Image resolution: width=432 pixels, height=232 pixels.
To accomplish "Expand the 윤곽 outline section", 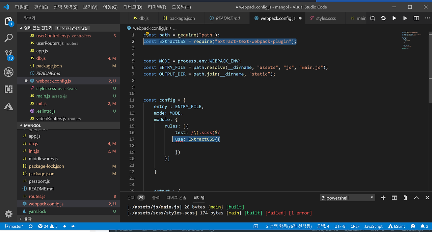I will click(28, 219).
